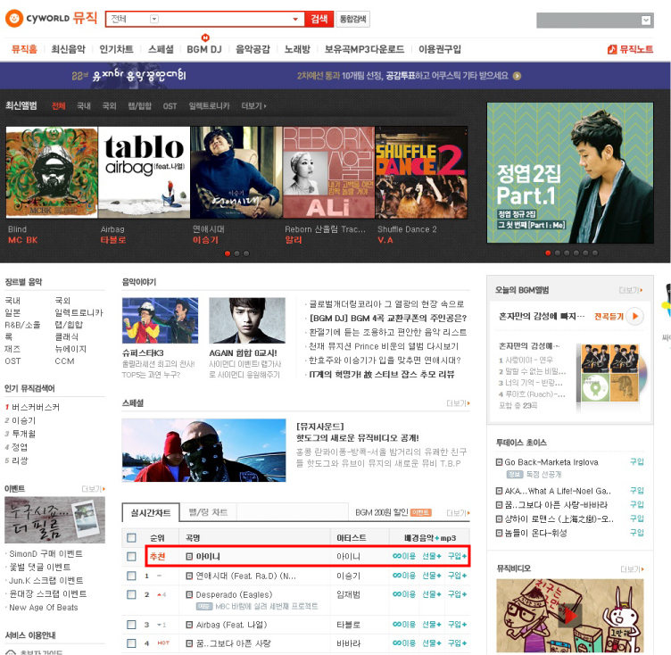Click the icon beside Go Back-Marketa Irglova
Viewport: 671px width, 655px height.
(499, 462)
